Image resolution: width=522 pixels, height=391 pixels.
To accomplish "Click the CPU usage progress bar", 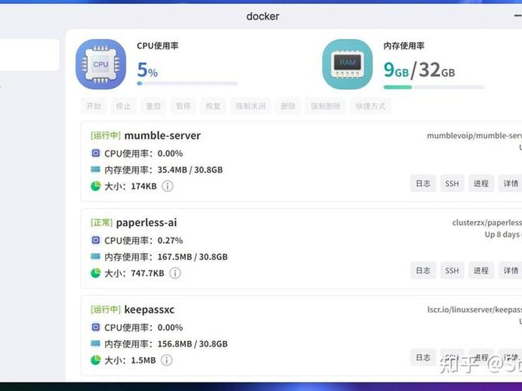I will click(x=187, y=83).
